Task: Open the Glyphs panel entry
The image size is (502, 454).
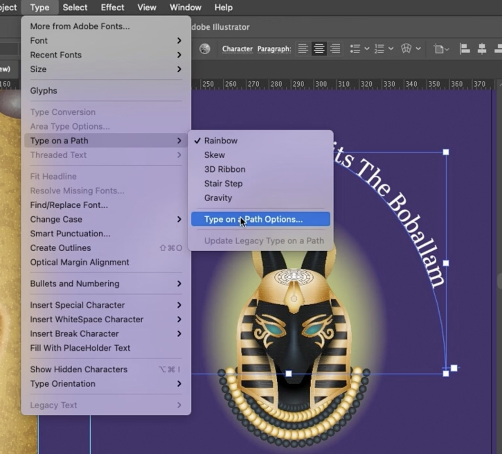Action: [106, 90]
